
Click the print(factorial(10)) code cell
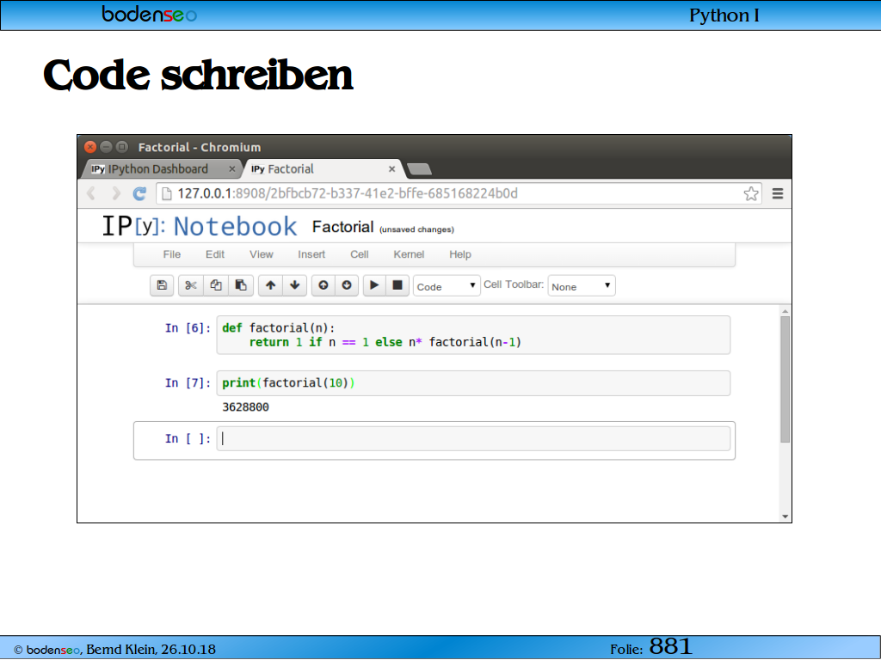(x=473, y=383)
